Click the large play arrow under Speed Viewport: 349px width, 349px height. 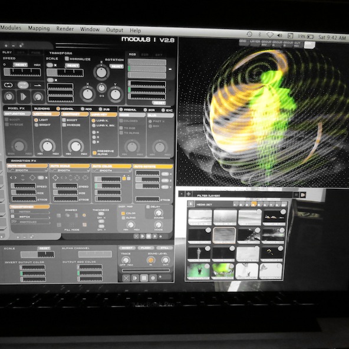[x=24, y=97]
